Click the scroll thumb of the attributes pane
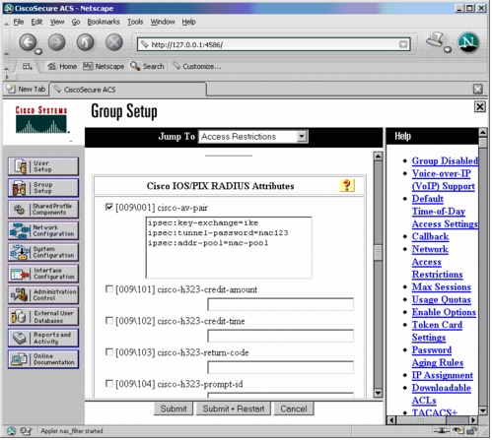492x440 pixels. click(378, 253)
